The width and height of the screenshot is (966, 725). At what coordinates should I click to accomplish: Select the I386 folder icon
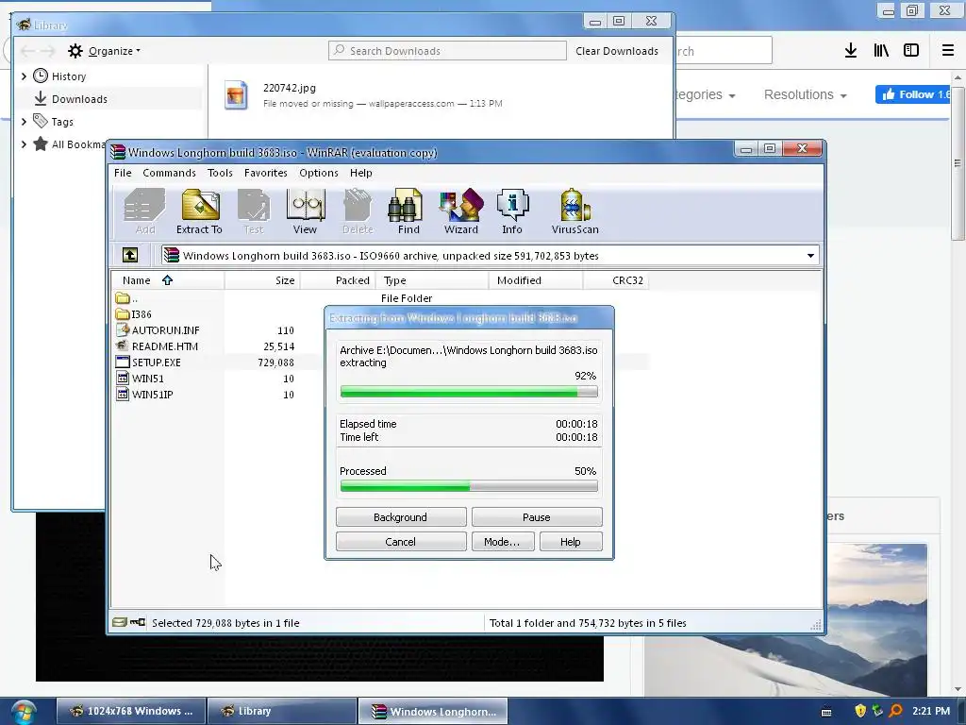(x=122, y=314)
